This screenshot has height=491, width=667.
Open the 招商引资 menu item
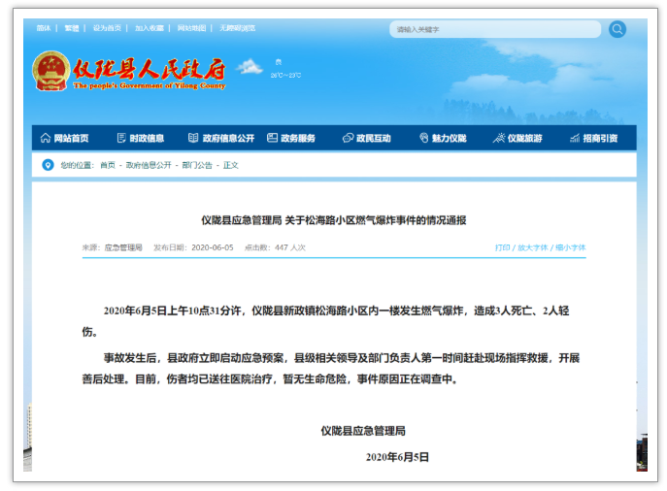[x=600, y=138]
